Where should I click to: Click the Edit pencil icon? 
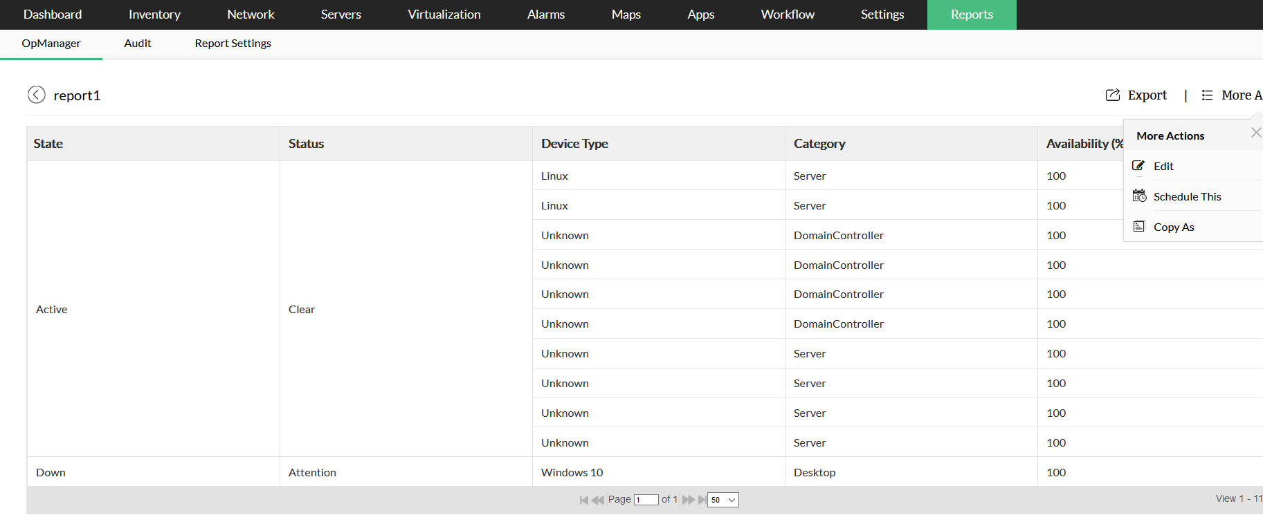(1138, 166)
